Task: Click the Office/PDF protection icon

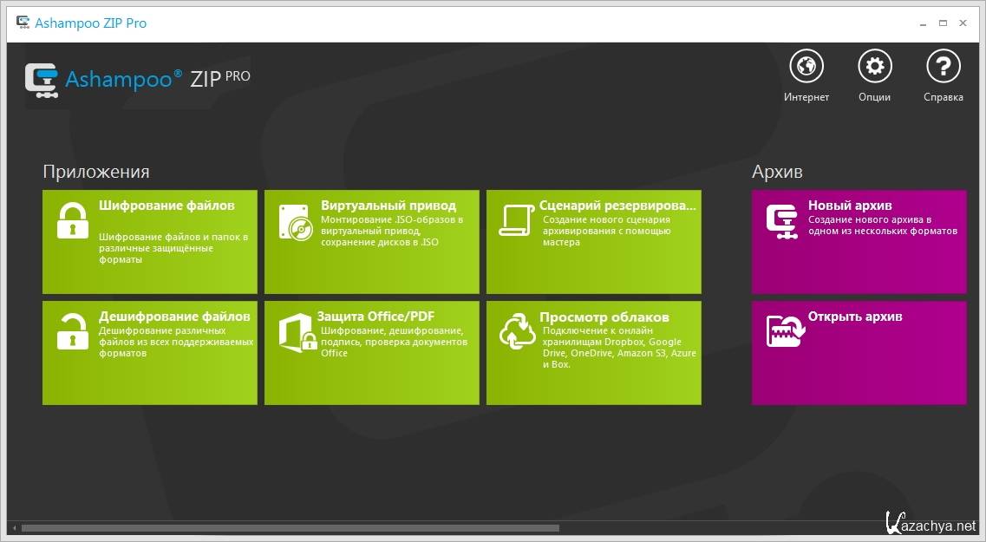Action: coord(295,333)
